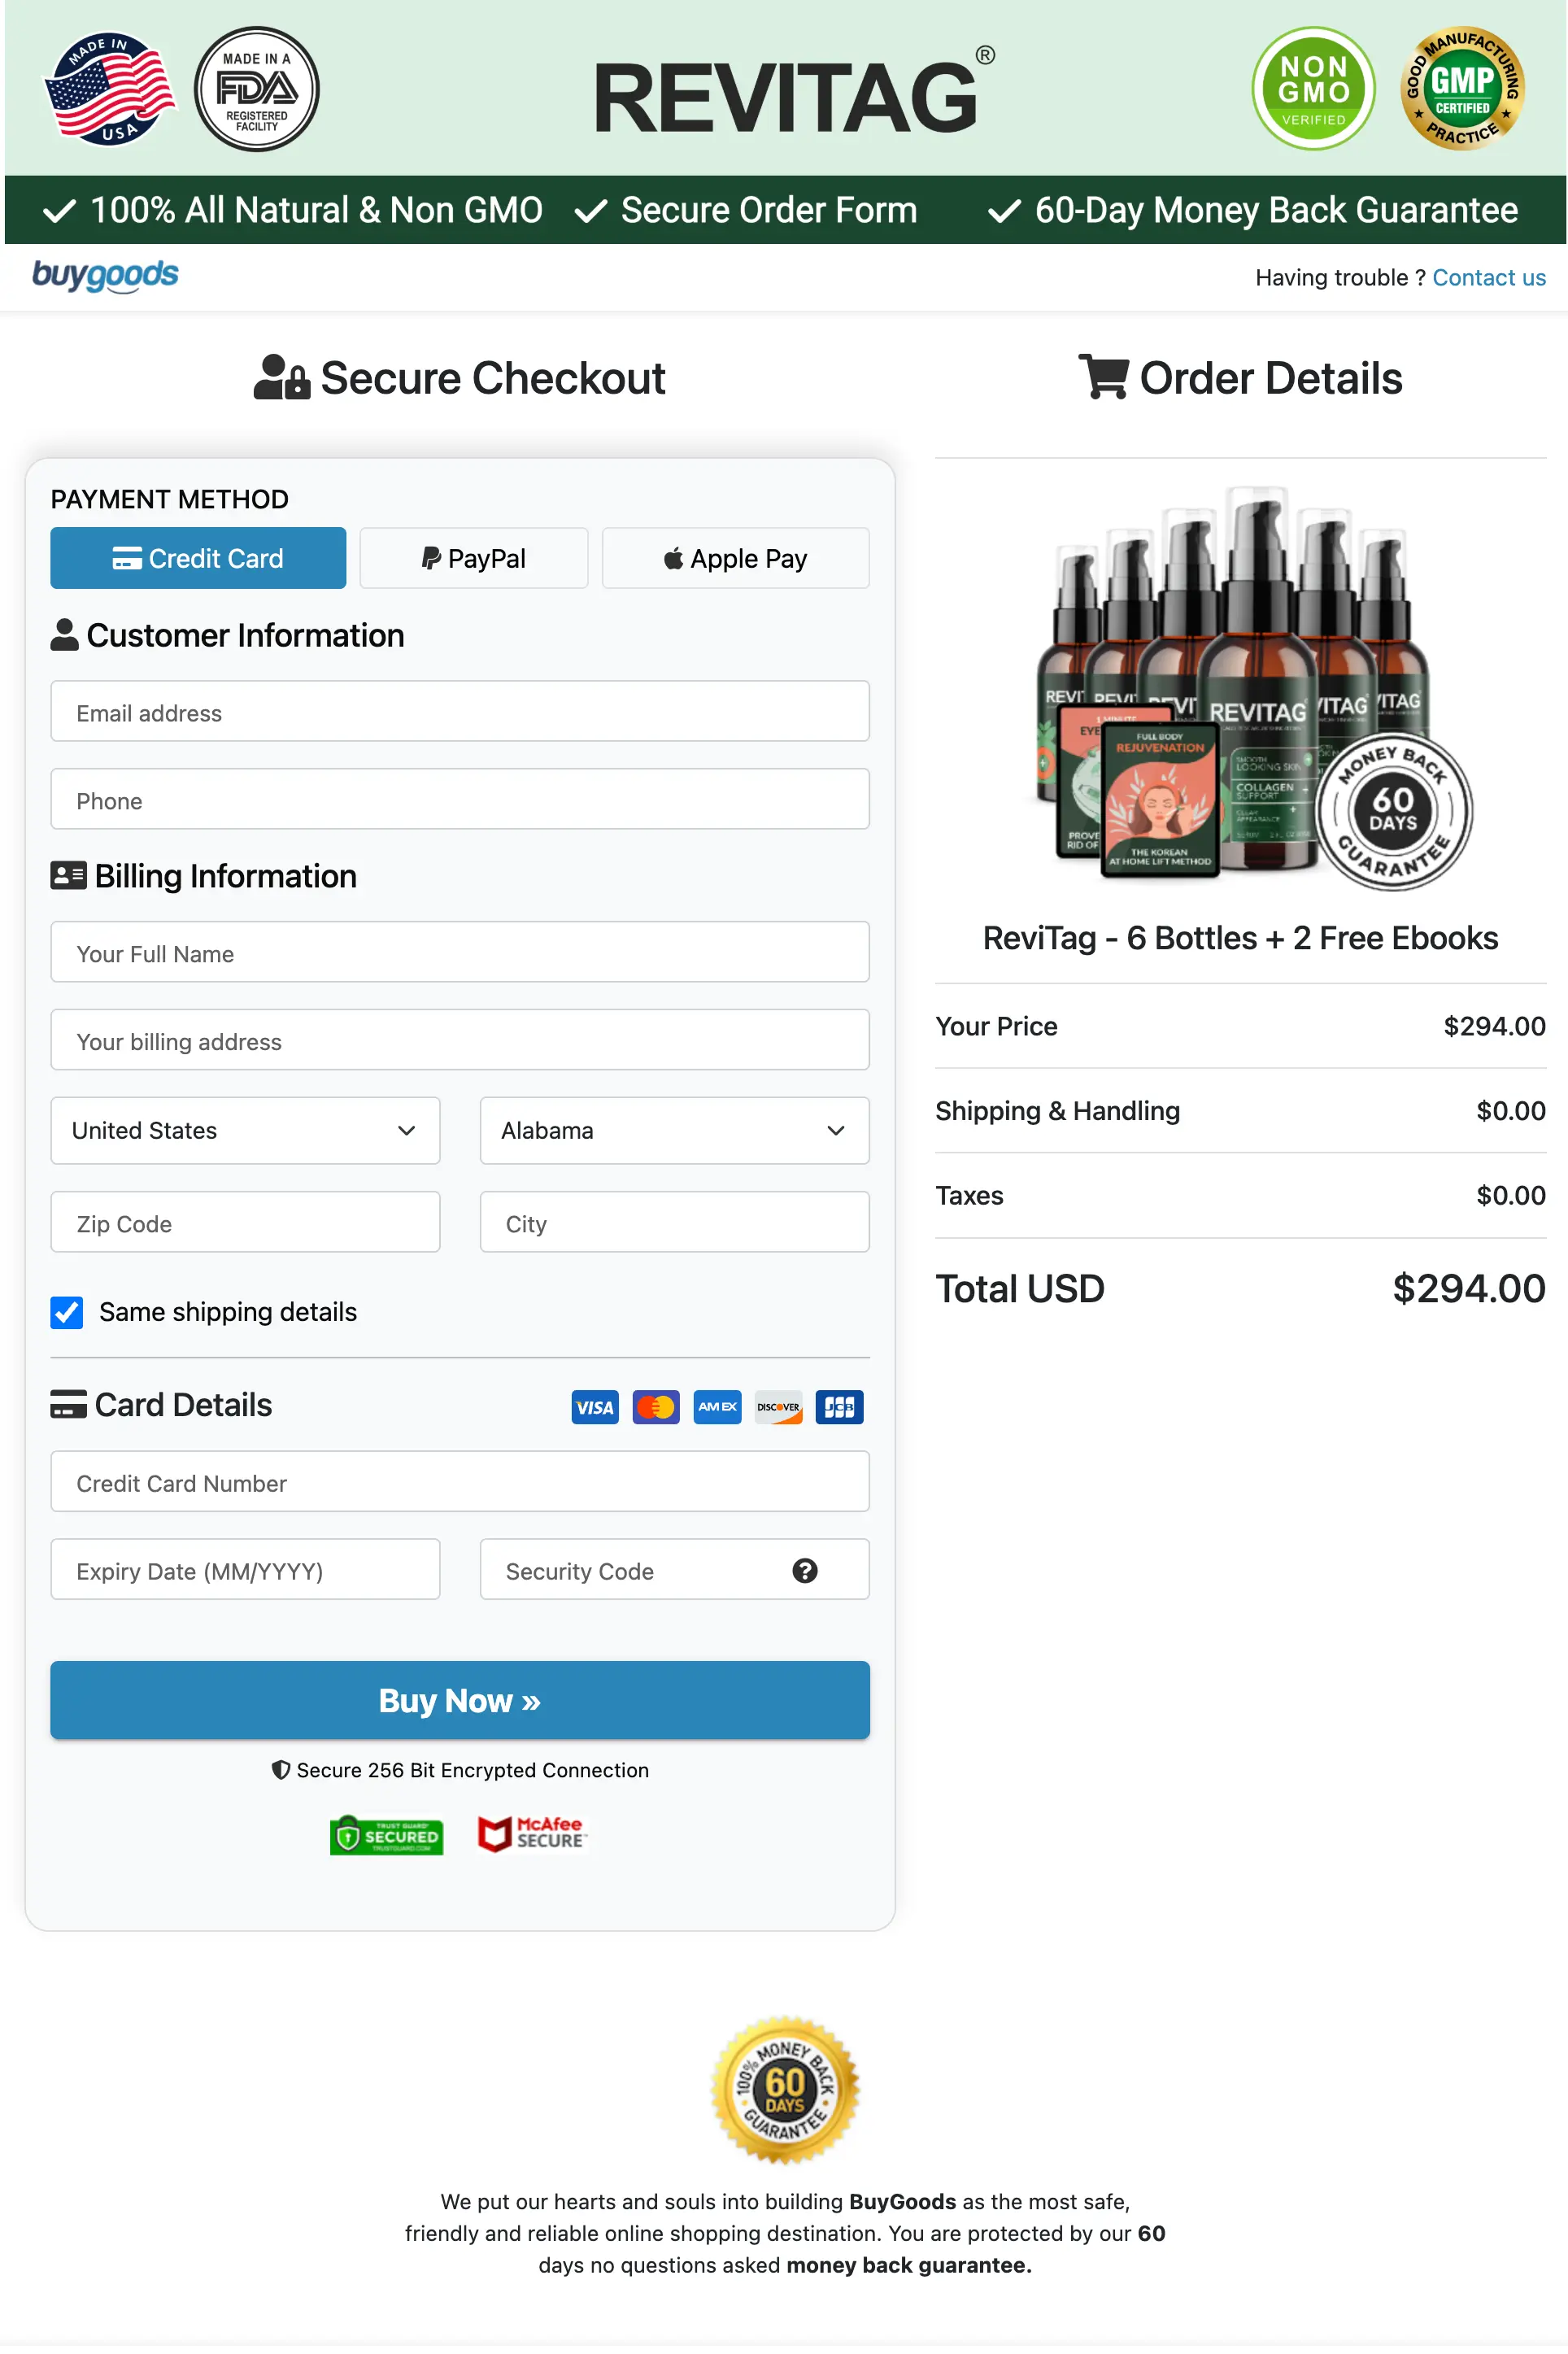Click the Made in USA flag badge
The image size is (1568, 2354).
click(108, 88)
